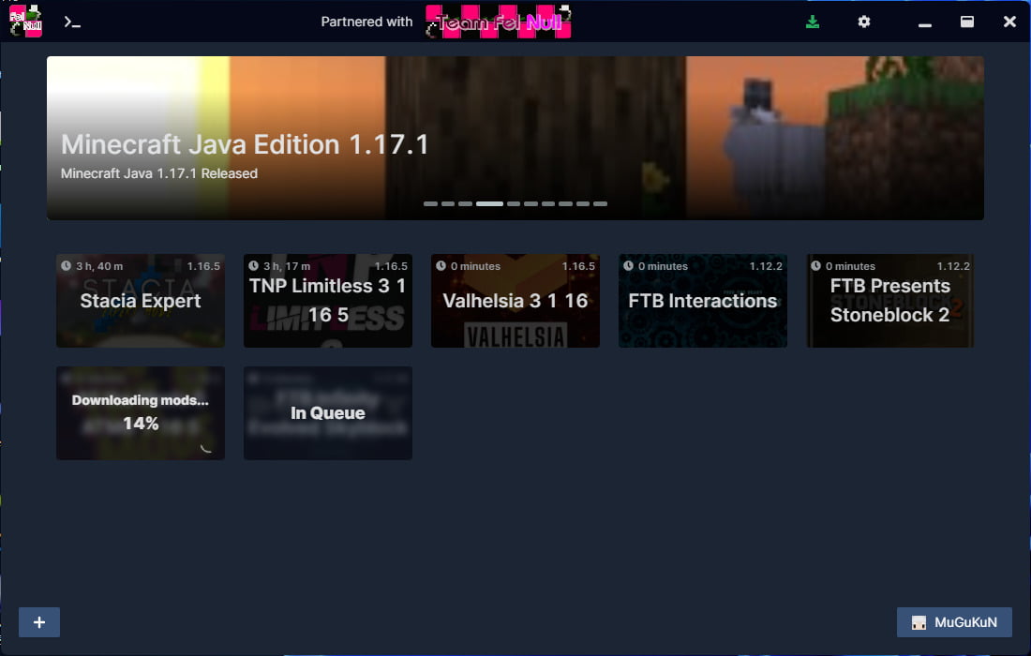The width and height of the screenshot is (1031, 656).
Task: Jump to the last news carousel indicator
Action: tap(600, 203)
